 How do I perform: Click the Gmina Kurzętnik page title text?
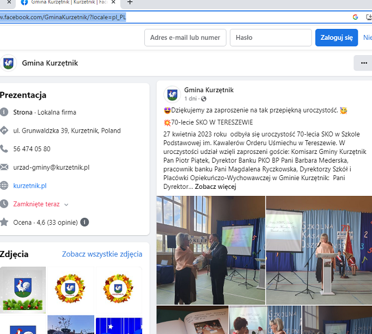point(50,63)
